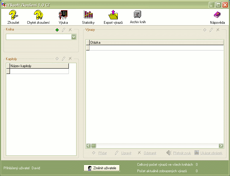Add expression with Výrazy header plus icon
Image resolution: width=230 pixels, height=176 pixels.
click(205, 30)
